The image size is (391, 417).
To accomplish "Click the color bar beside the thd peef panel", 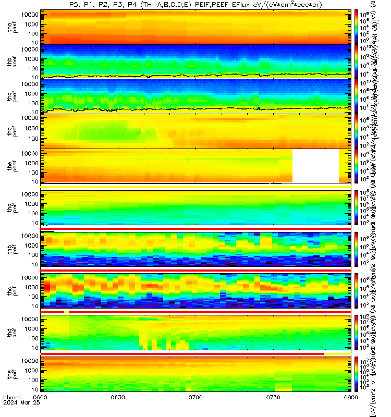I will (356, 131).
